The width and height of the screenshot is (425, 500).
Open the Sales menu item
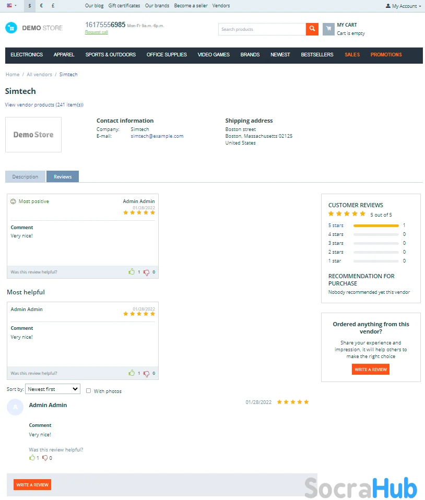click(352, 55)
